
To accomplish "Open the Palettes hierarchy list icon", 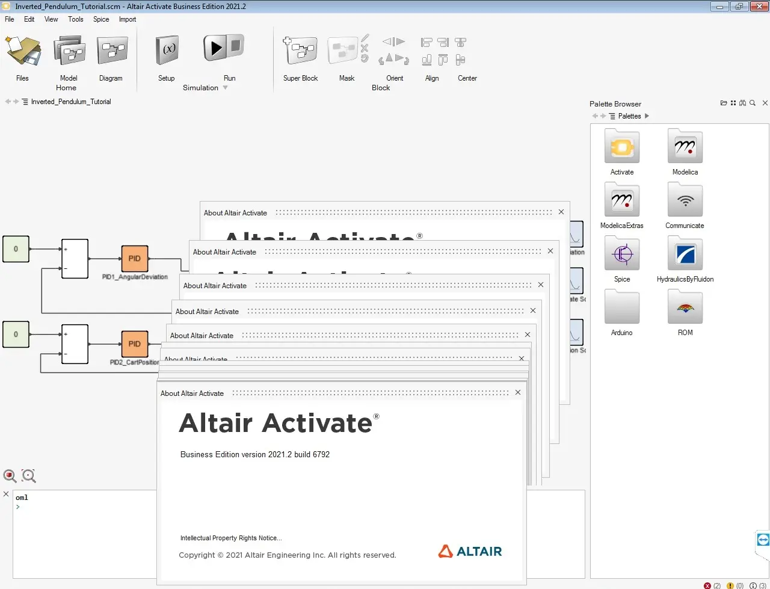I will (x=612, y=116).
